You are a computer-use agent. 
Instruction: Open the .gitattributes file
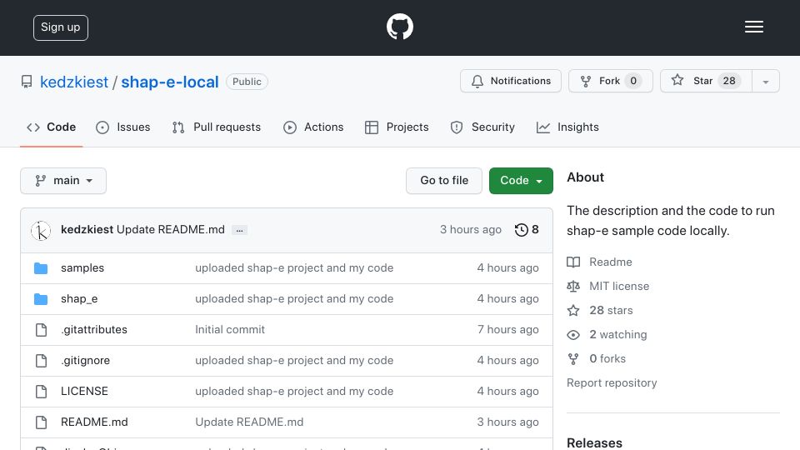point(94,330)
